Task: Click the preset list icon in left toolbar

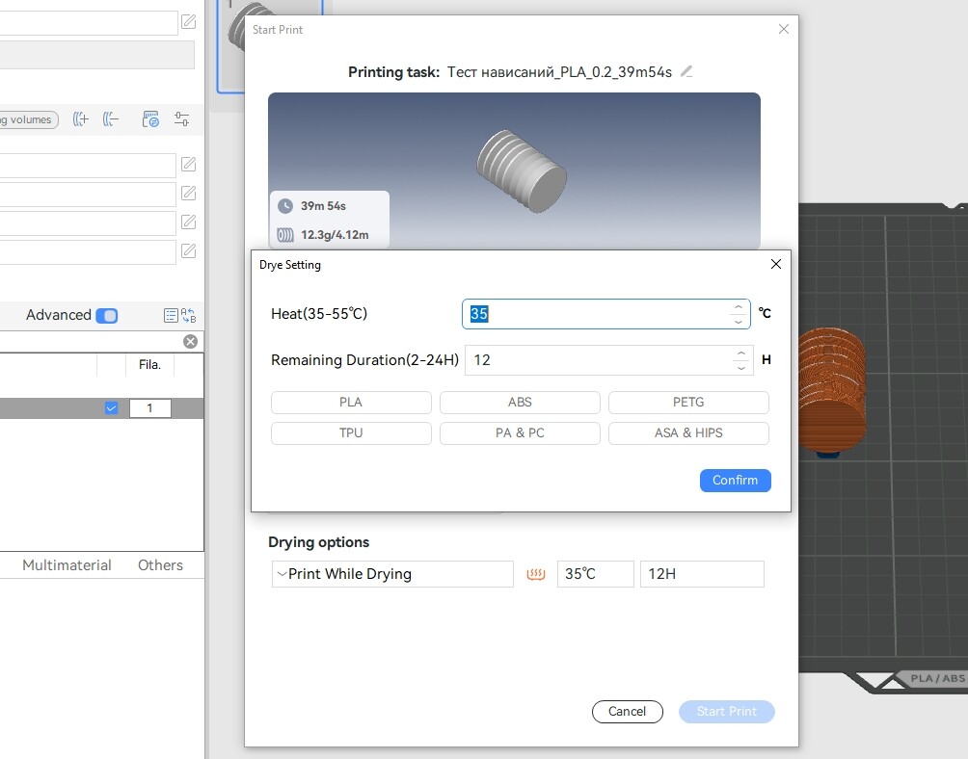Action: coord(150,119)
